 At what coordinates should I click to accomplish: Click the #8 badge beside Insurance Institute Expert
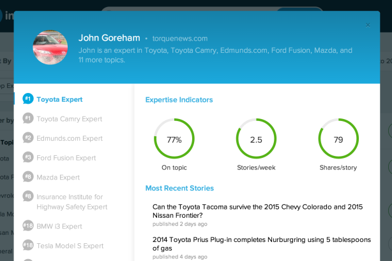pyautogui.click(x=27, y=196)
